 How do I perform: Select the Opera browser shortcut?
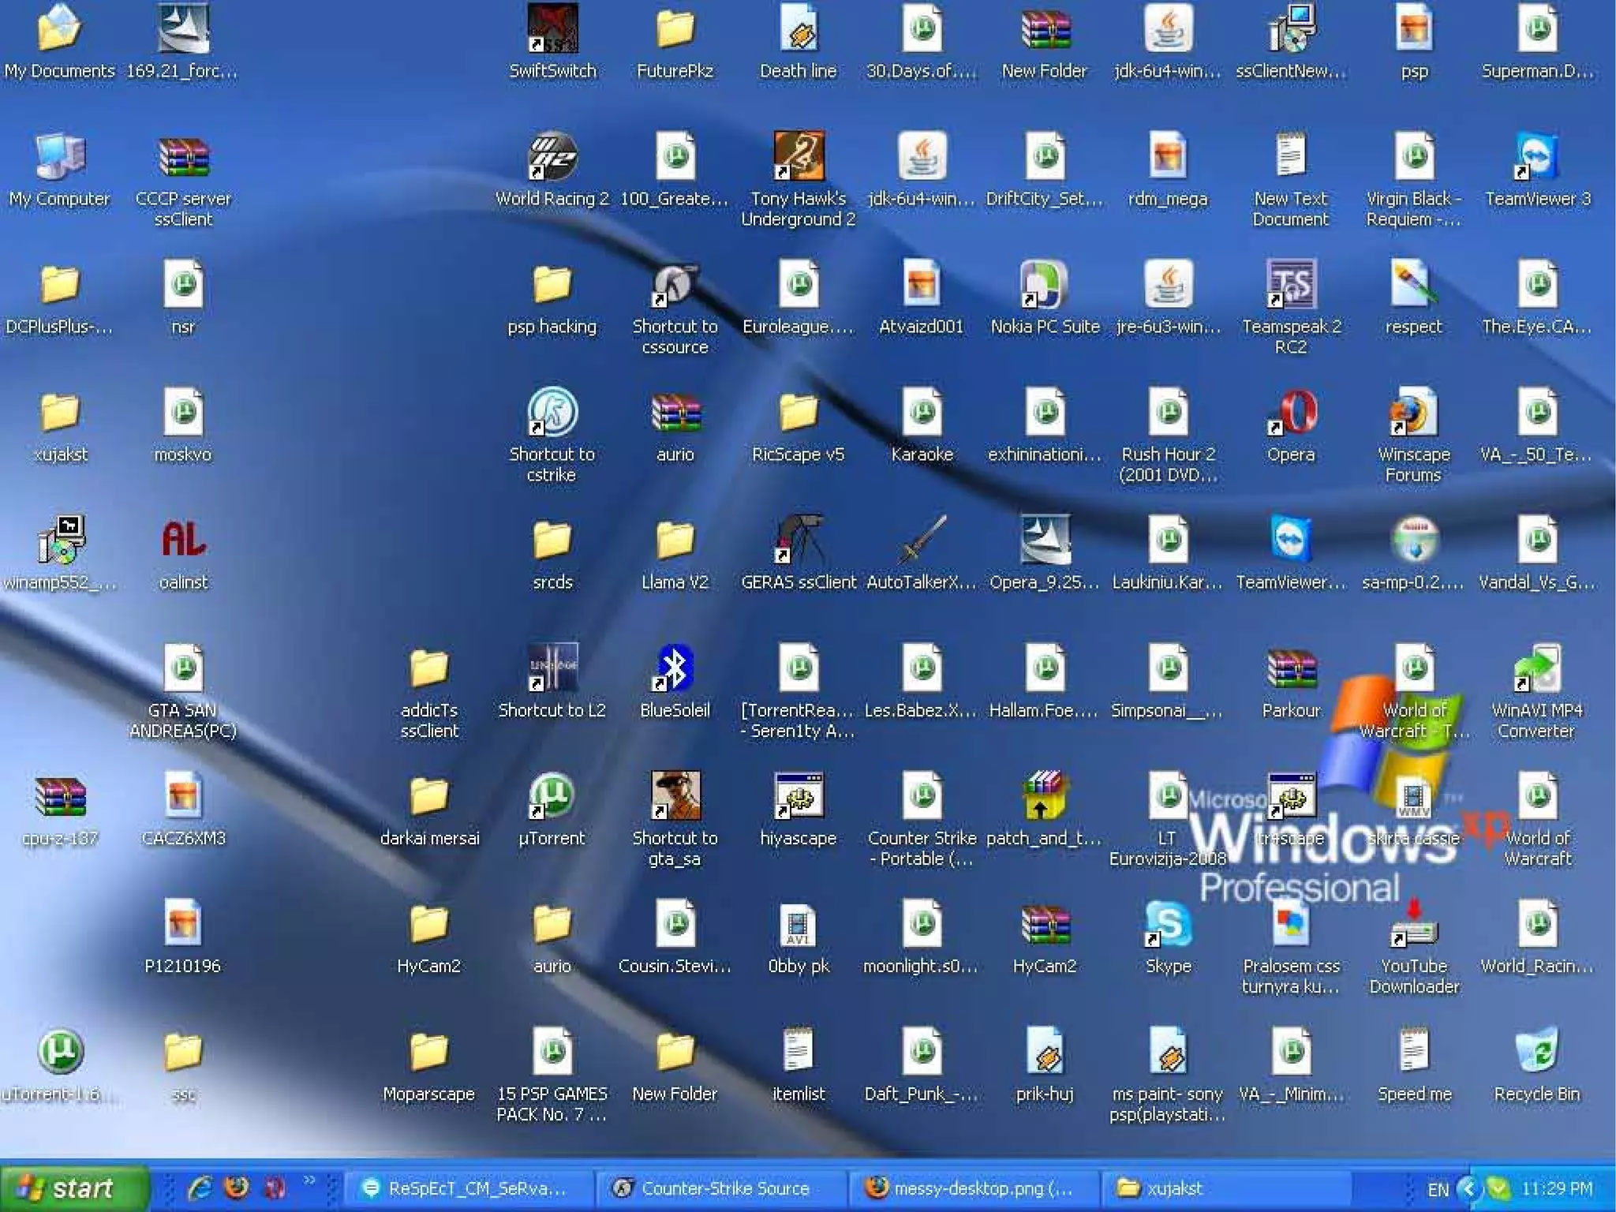point(1291,413)
